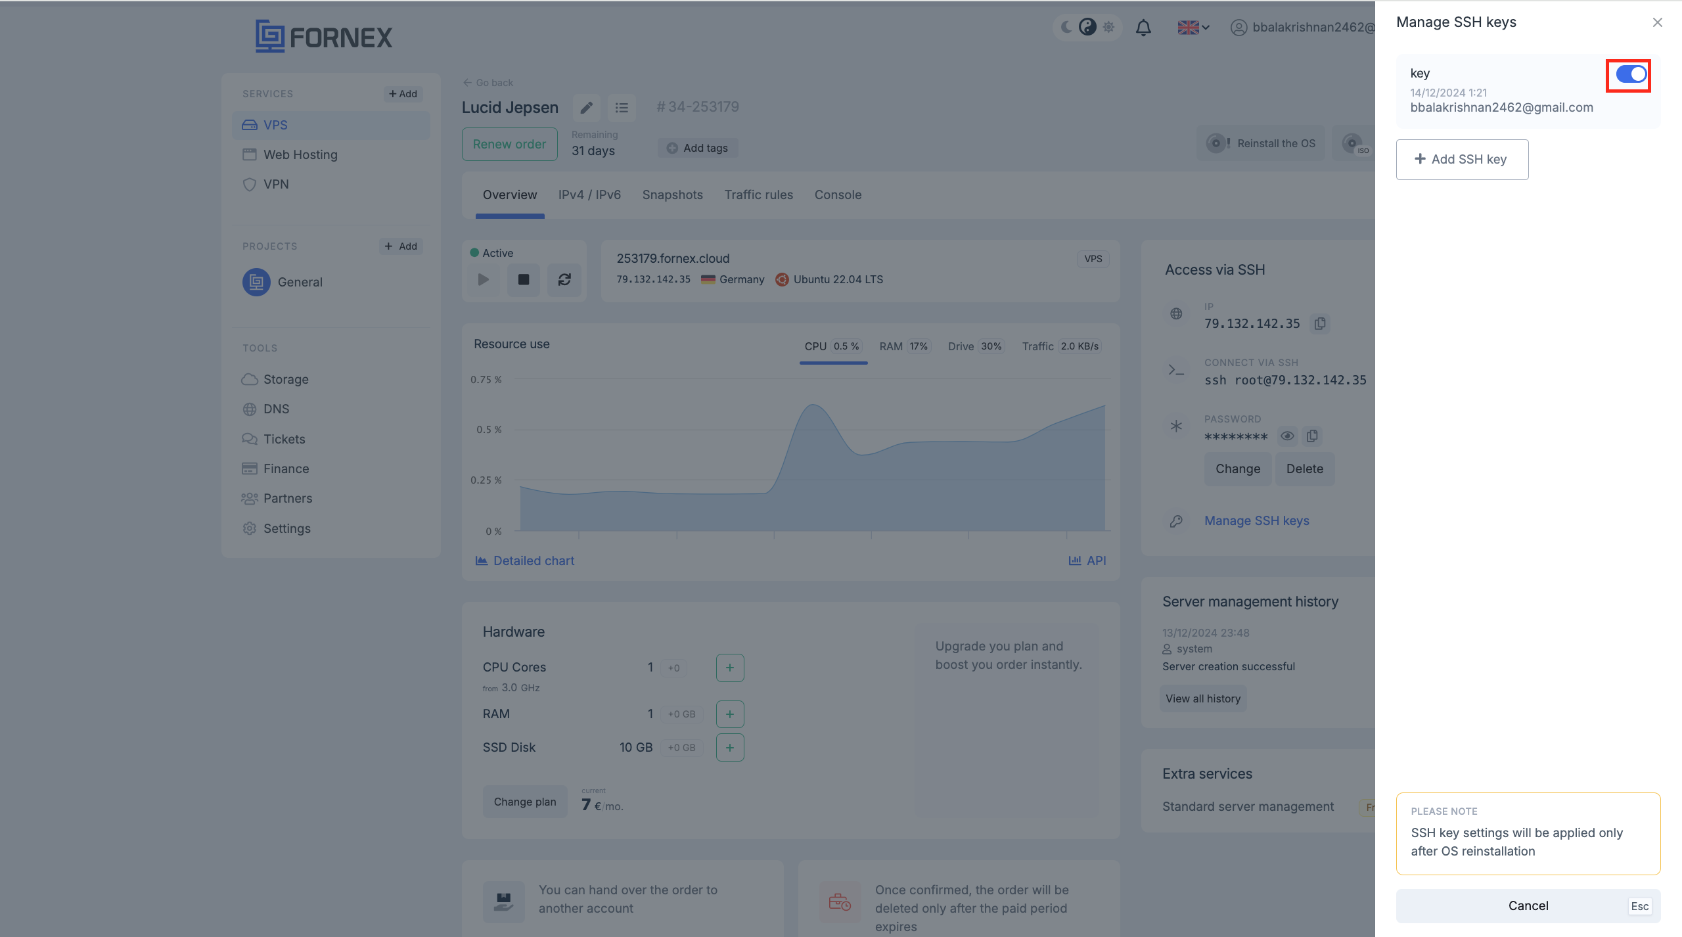Open the language flag dropdown
This screenshot has width=1682, height=937.
click(1193, 28)
